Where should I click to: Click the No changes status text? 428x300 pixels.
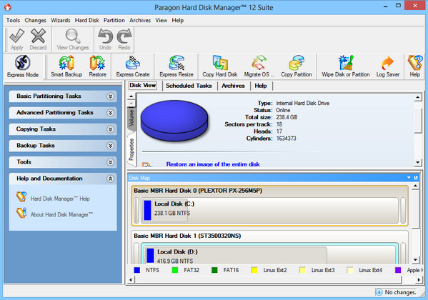click(x=400, y=292)
